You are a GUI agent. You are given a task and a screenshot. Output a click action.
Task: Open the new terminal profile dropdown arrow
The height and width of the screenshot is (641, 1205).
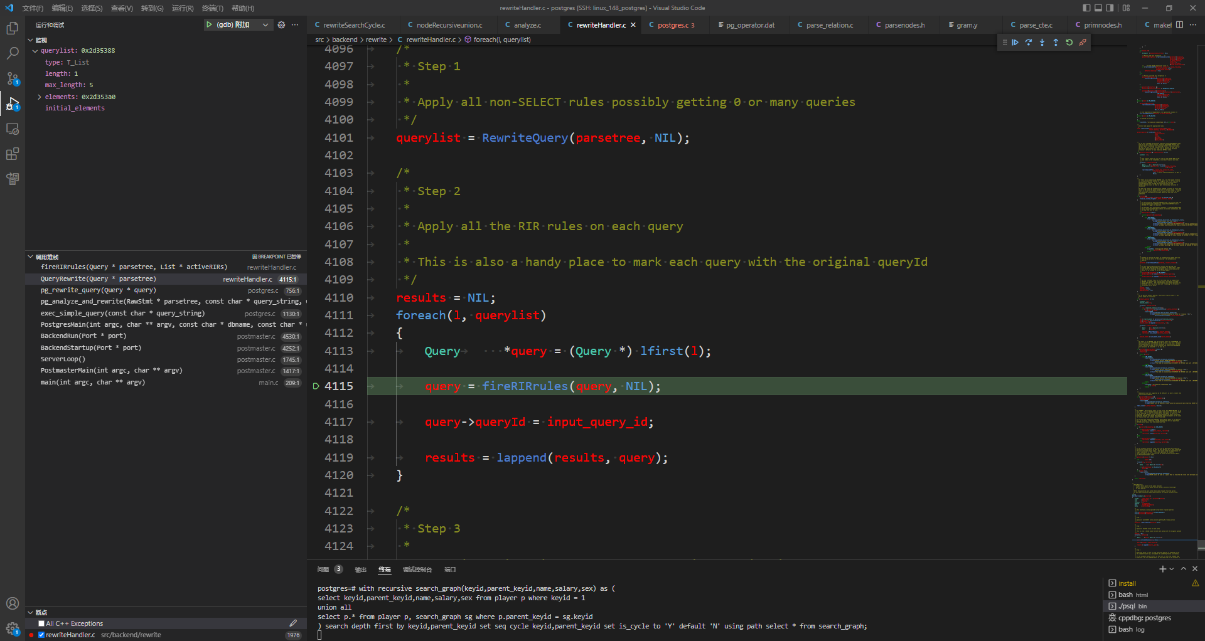[1172, 569]
